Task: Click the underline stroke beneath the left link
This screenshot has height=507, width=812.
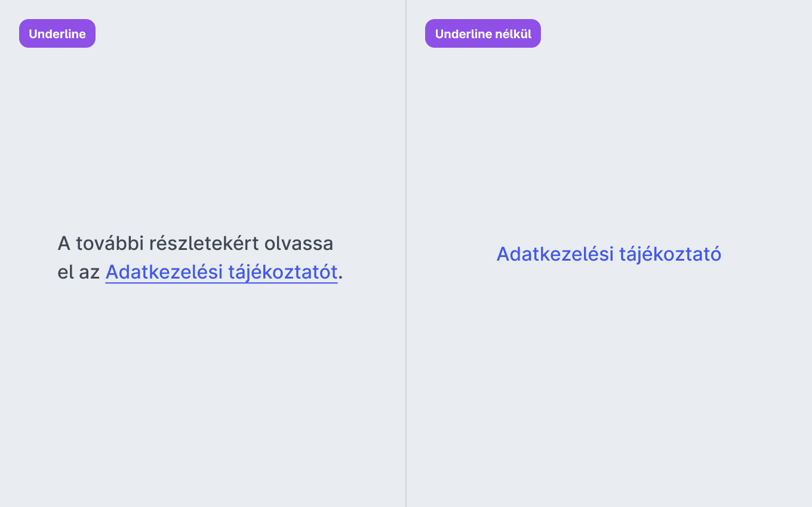Action: [222, 283]
